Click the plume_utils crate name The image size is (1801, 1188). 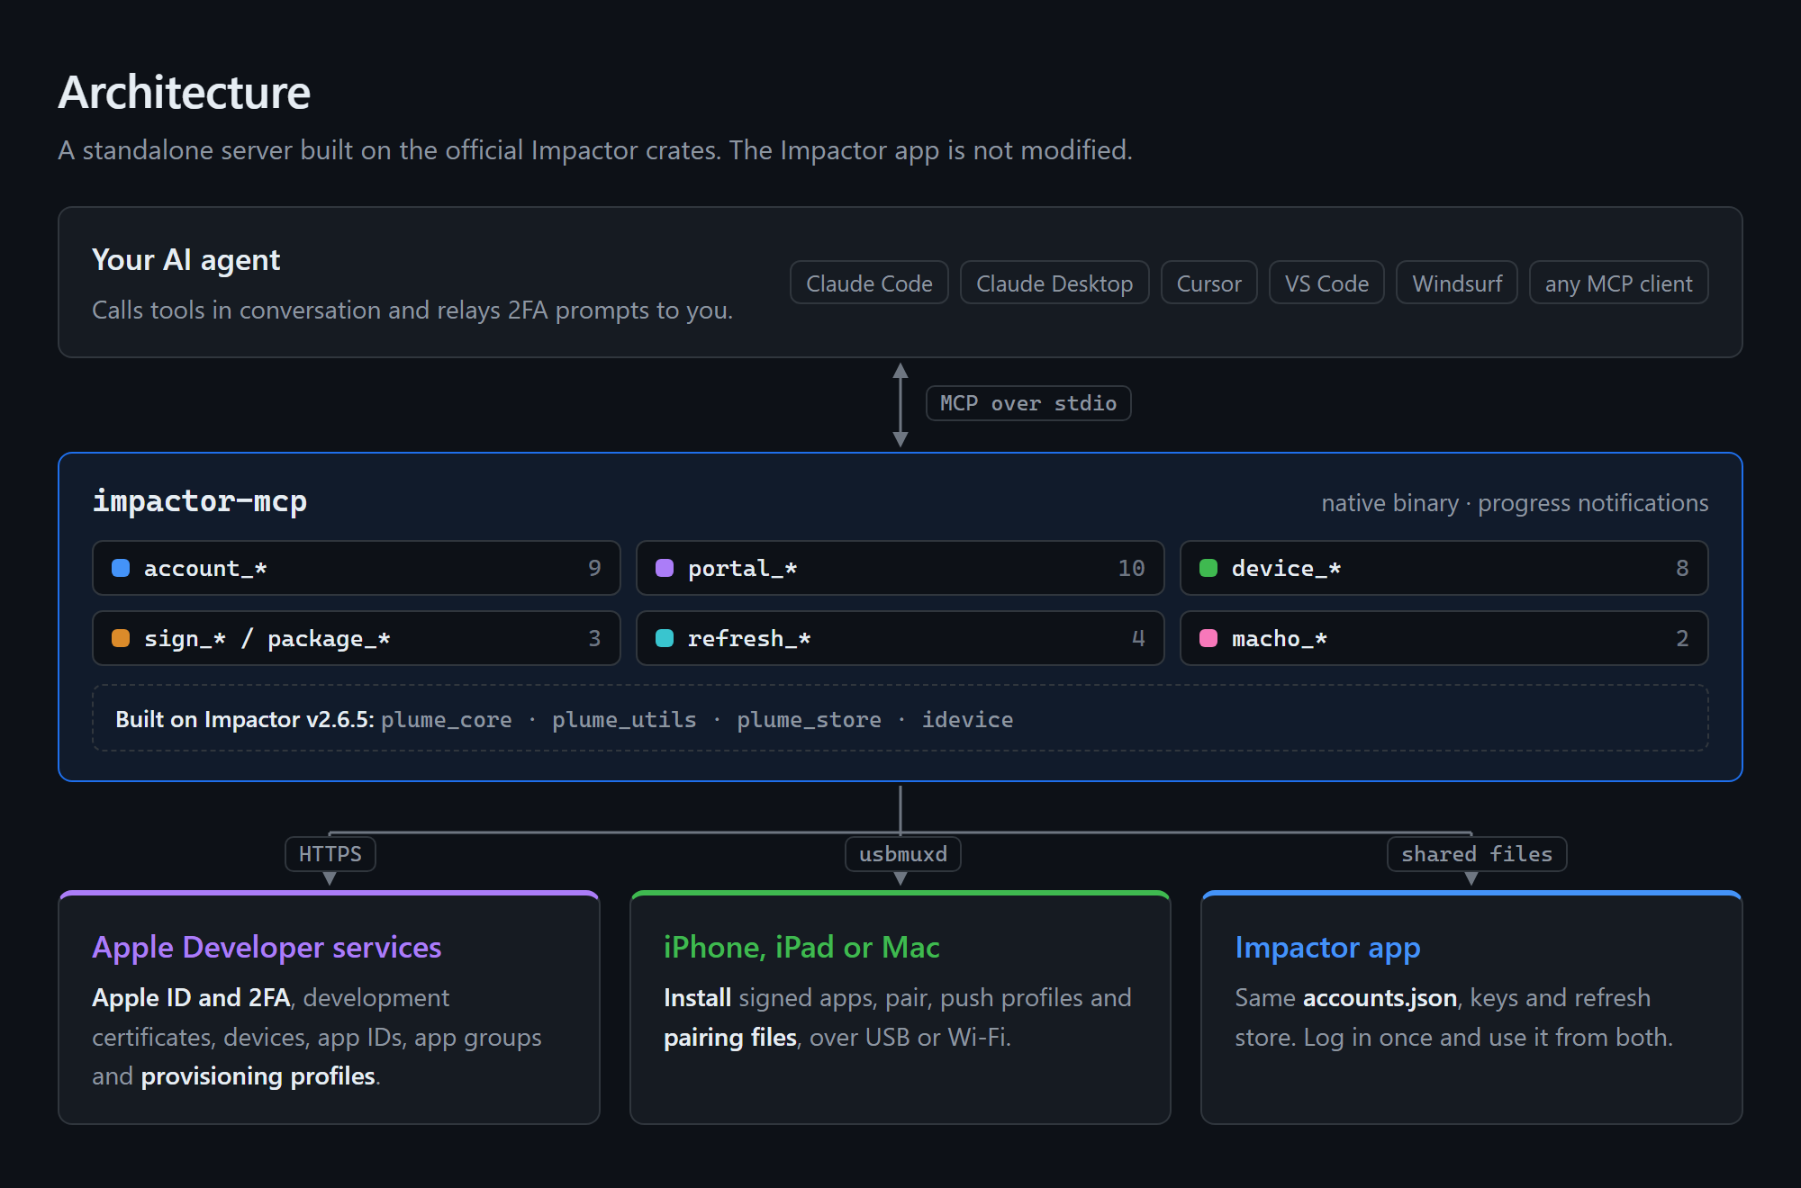click(624, 720)
